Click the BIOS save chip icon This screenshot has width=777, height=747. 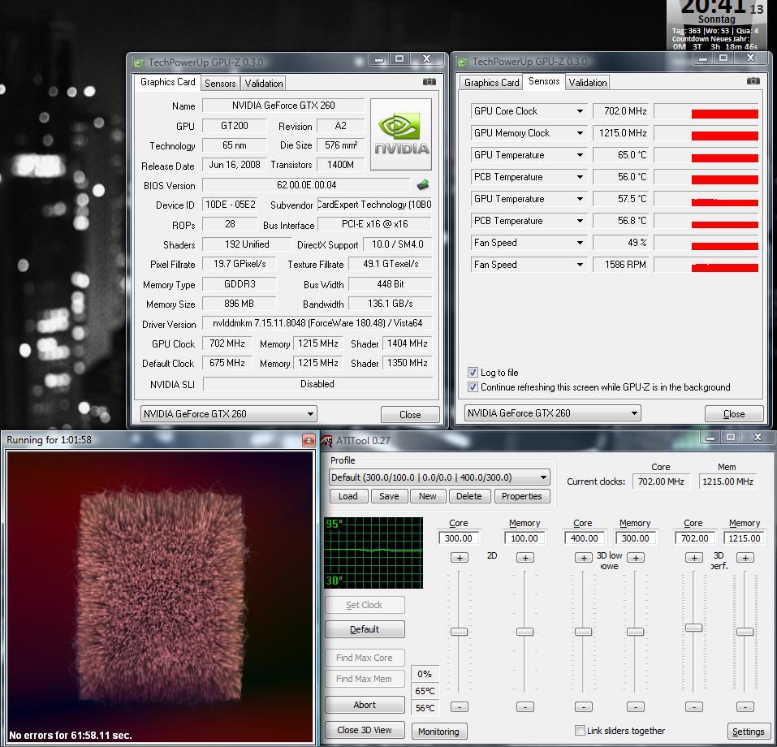(423, 185)
